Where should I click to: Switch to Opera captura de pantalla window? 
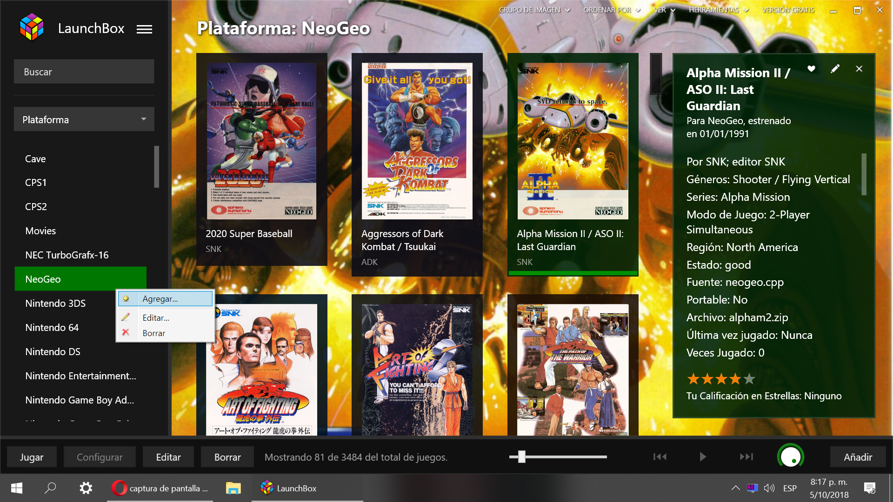(x=160, y=488)
